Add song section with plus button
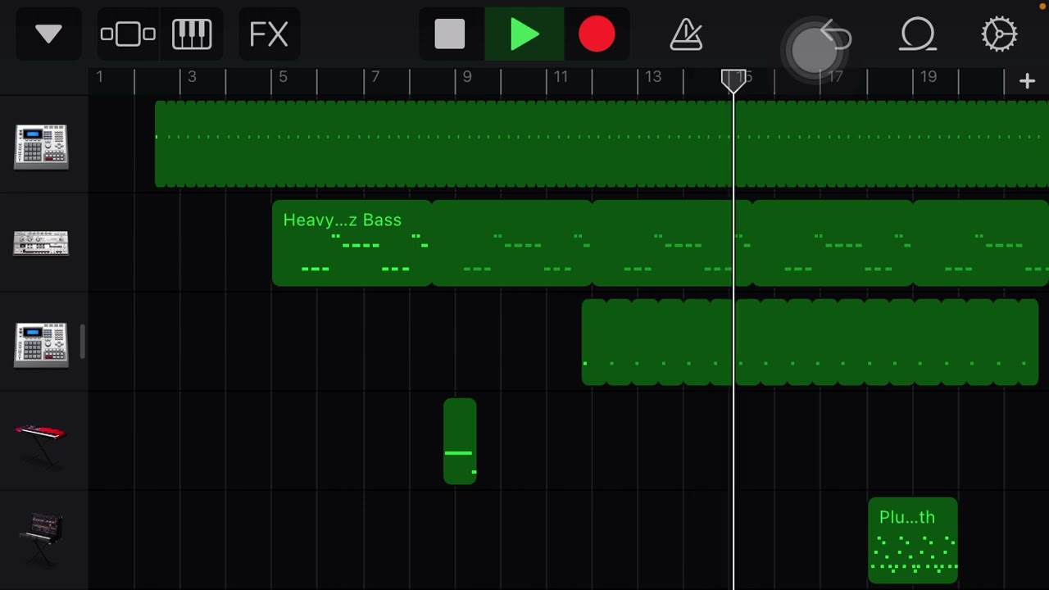The width and height of the screenshot is (1049, 590). pos(1027,80)
